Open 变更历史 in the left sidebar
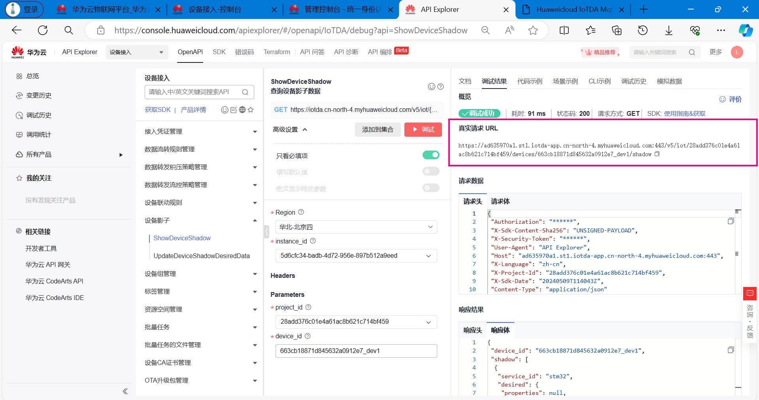This screenshot has width=759, height=400. [39, 96]
